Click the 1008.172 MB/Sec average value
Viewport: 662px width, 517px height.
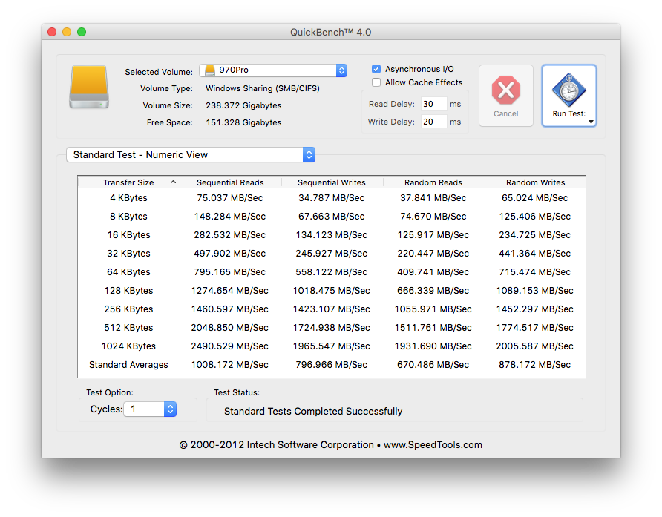[x=230, y=365]
